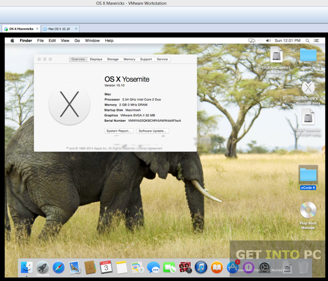Switch to the Displays tab
The height and width of the screenshot is (281, 328).
click(x=96, y=59)
